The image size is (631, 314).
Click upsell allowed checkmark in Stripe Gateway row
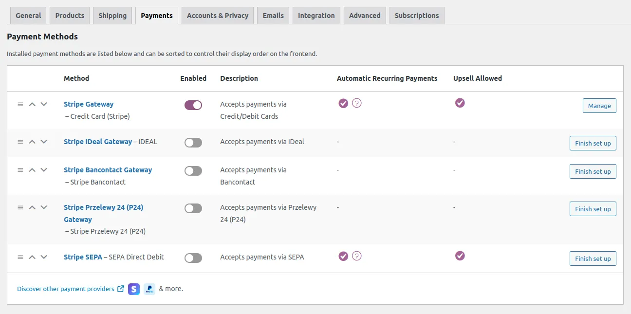pos(460,103)
